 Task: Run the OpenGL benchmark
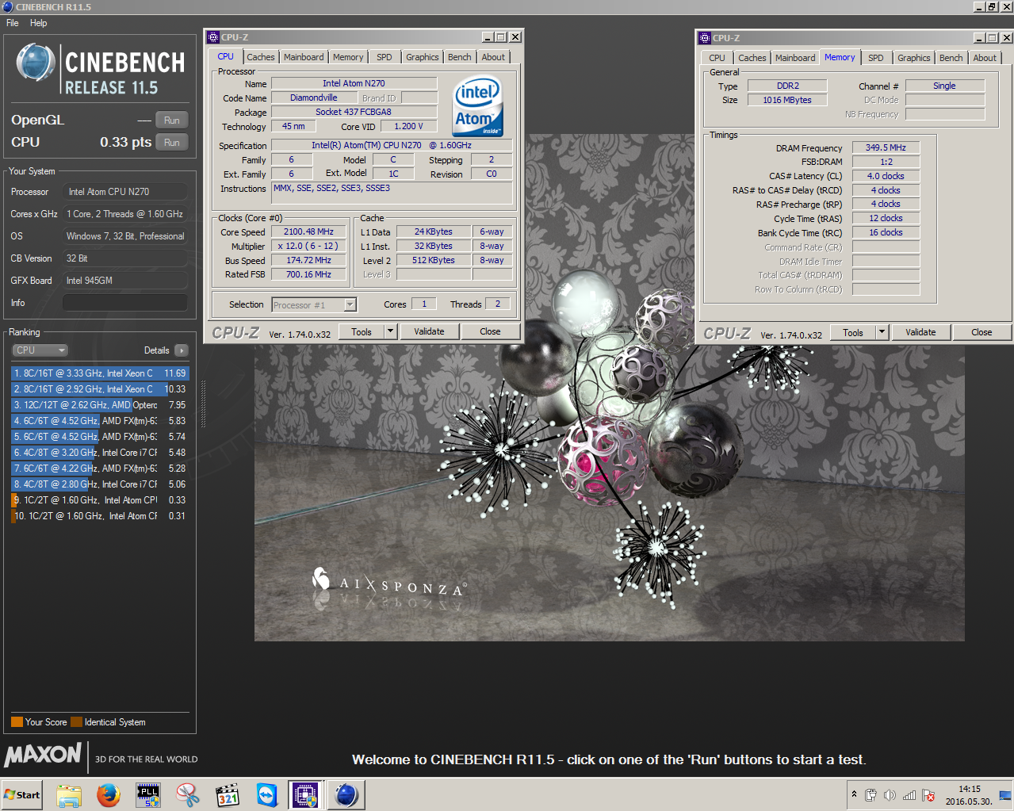click(x=172, y=121)
